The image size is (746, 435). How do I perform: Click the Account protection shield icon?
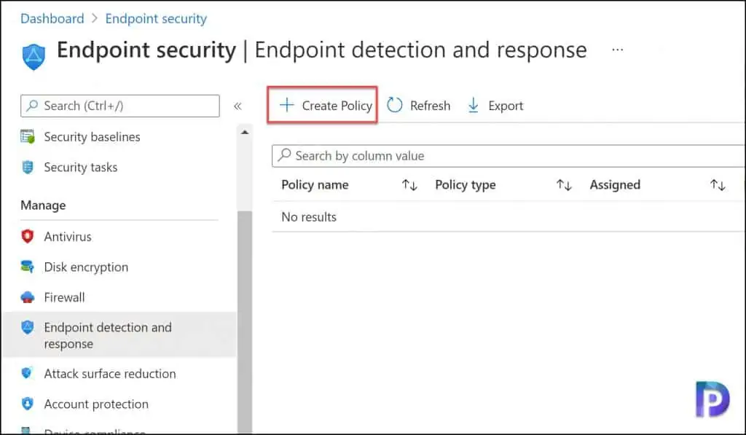28,404
